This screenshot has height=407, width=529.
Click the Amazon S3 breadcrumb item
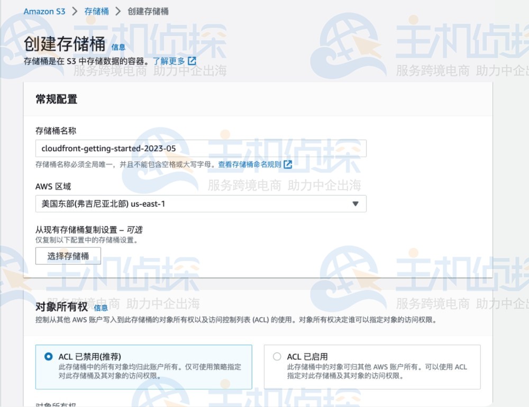pos(44,11)
